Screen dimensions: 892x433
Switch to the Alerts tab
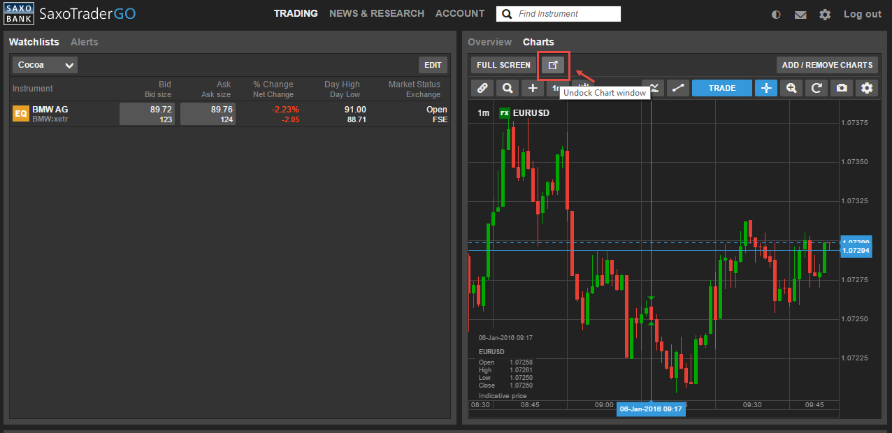pyautogui.click(x=85, y=42)
